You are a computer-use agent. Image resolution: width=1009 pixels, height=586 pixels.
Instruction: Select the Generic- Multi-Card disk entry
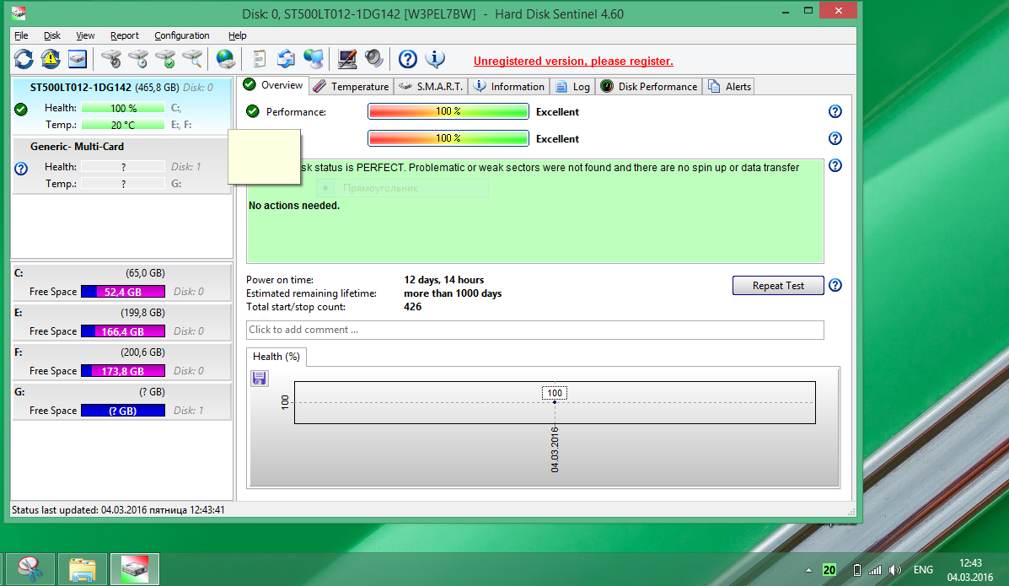(77, 147)
